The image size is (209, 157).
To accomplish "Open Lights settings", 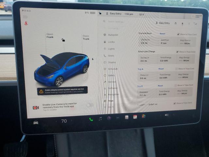I will click(x=109, y=49).
